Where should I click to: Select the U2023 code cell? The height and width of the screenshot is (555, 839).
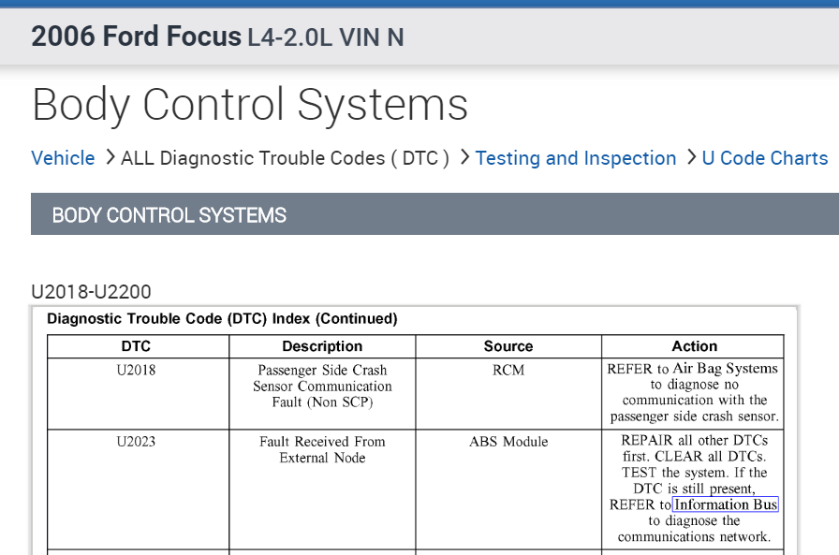[x=138, y=442]
